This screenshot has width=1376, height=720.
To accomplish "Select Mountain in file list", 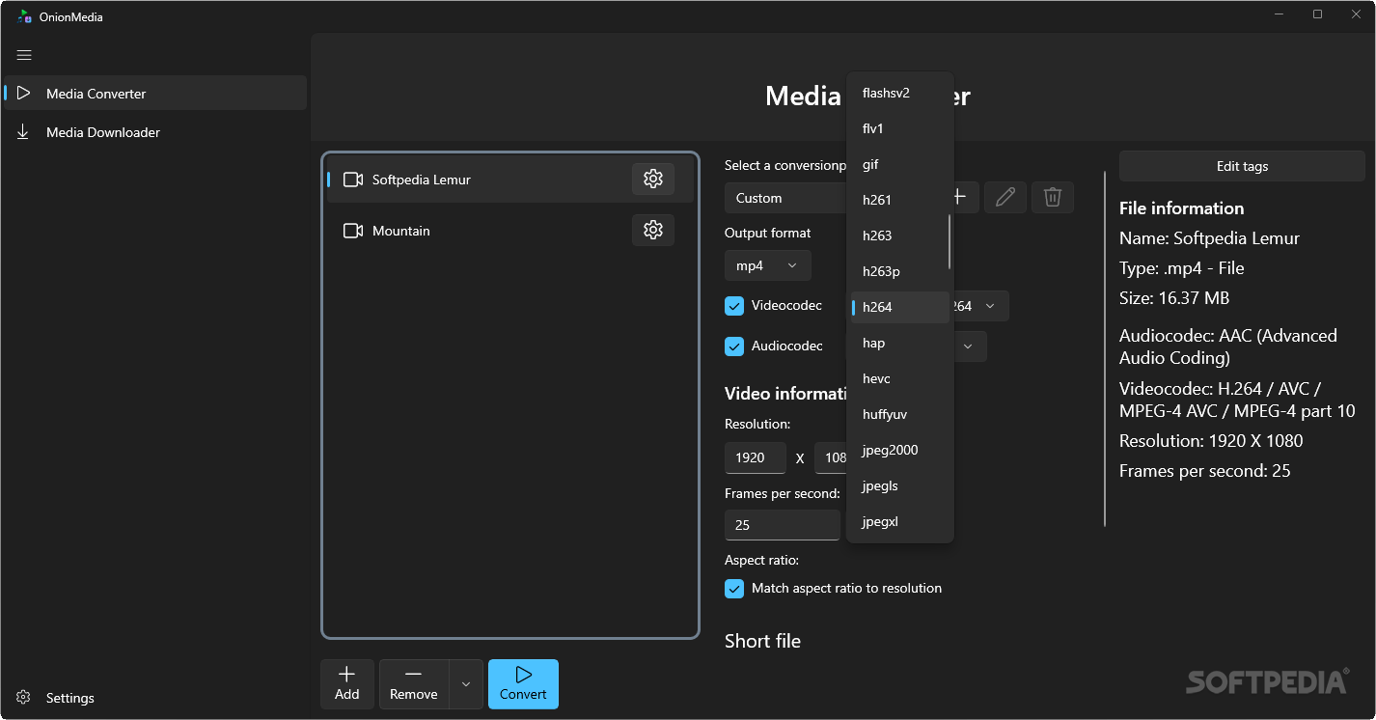I will click(x=509, y=231).
